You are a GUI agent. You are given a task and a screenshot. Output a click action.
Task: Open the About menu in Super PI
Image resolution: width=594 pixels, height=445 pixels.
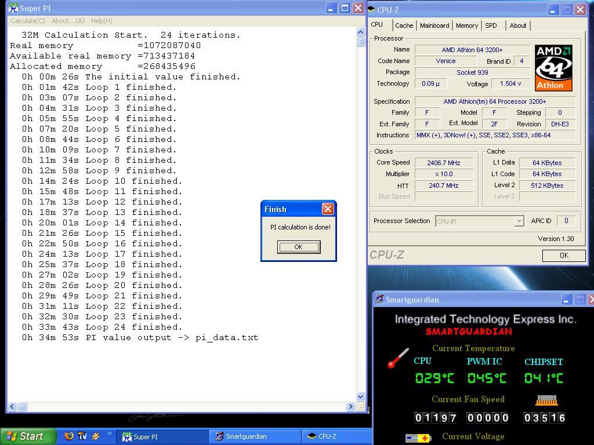68,21
